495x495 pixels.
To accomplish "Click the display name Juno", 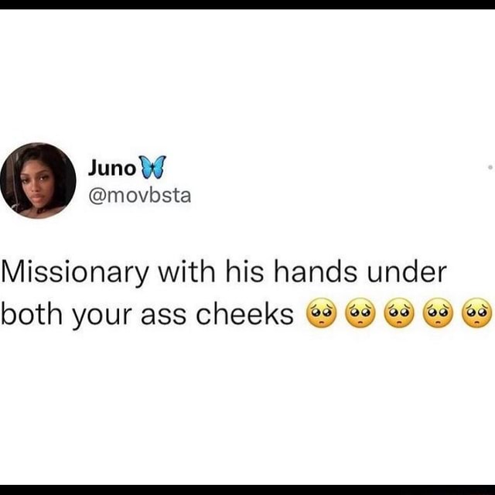I will click(111, 168).
